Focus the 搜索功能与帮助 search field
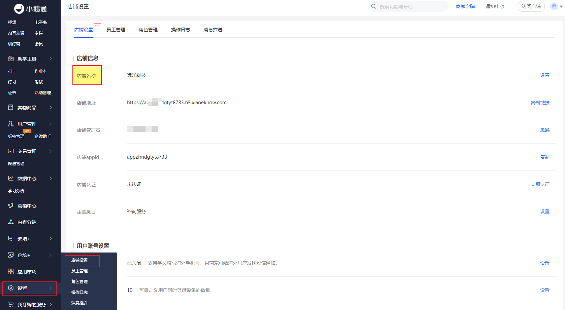565x310 pixels. (x=408, y=6)
